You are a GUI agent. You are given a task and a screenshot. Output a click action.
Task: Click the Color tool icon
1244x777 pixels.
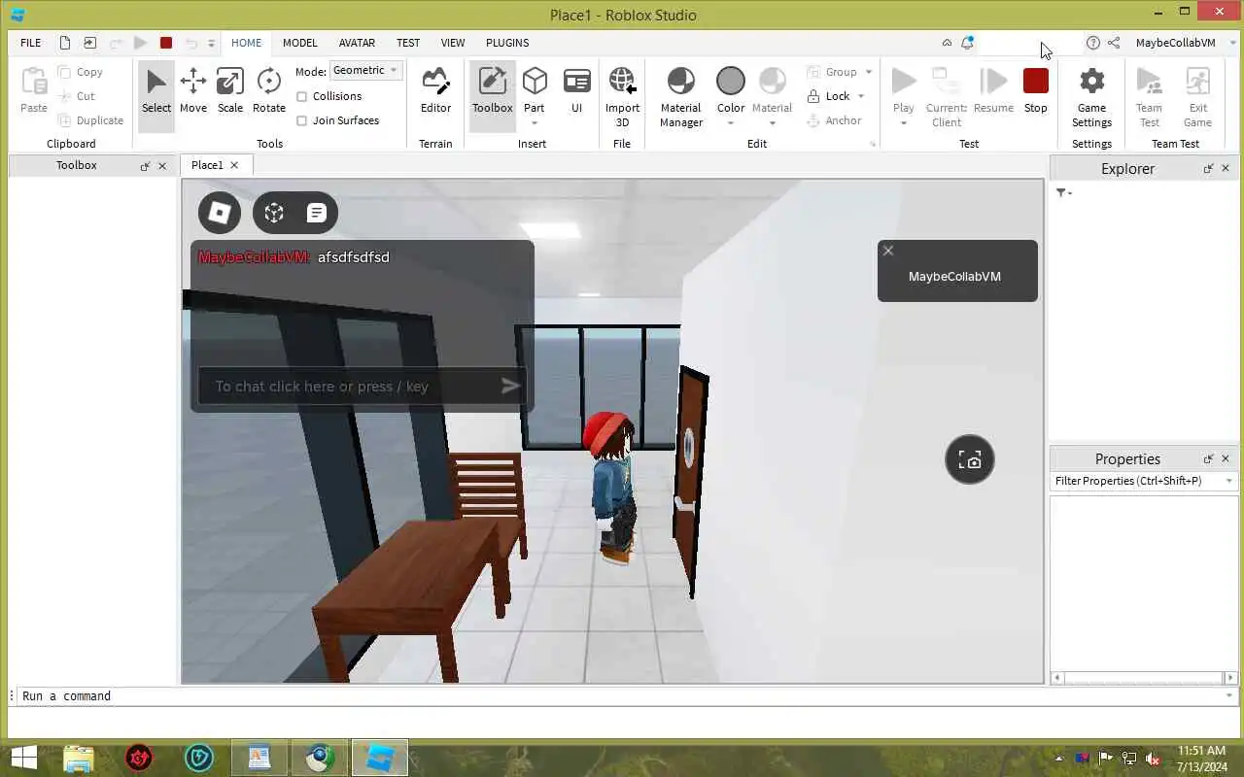coord(731,82)
